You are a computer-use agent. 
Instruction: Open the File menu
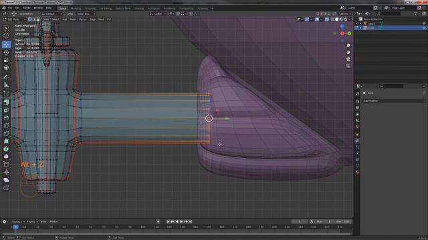(x=10, y=8)
